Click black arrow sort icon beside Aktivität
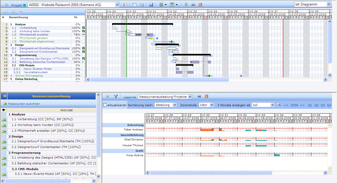This screenshot has width=337, height=183. click(x=3, y=110)
